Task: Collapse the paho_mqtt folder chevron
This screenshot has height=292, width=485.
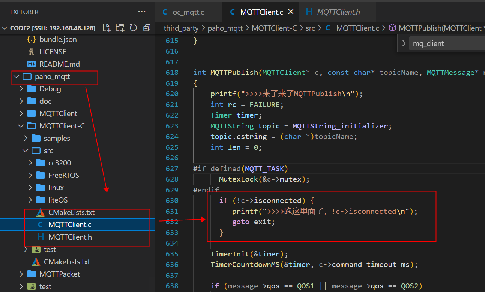Action: pos(16,77)
